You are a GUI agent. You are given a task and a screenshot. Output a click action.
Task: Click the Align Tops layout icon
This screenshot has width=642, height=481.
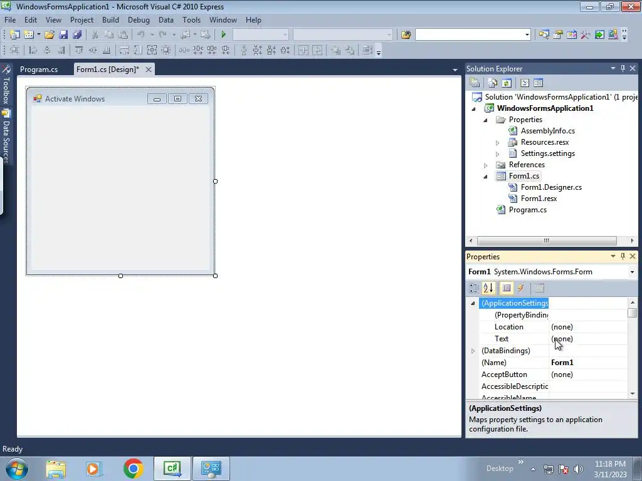click(x=79, y=50)
